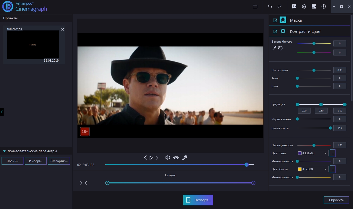Viewport: 353px width, 209px height.
Task: Click the Градация 0.50 value field
Action: pyautogui.click(x=321, y=110)
